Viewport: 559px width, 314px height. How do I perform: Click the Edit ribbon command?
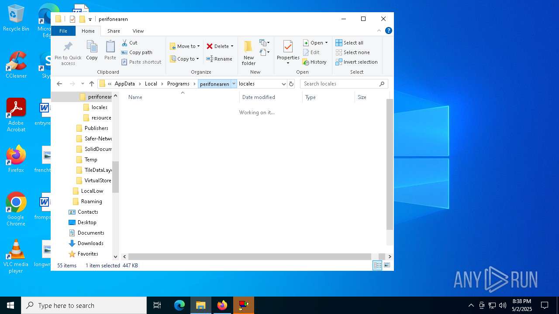pyautogui.click(x=311, y=52)
